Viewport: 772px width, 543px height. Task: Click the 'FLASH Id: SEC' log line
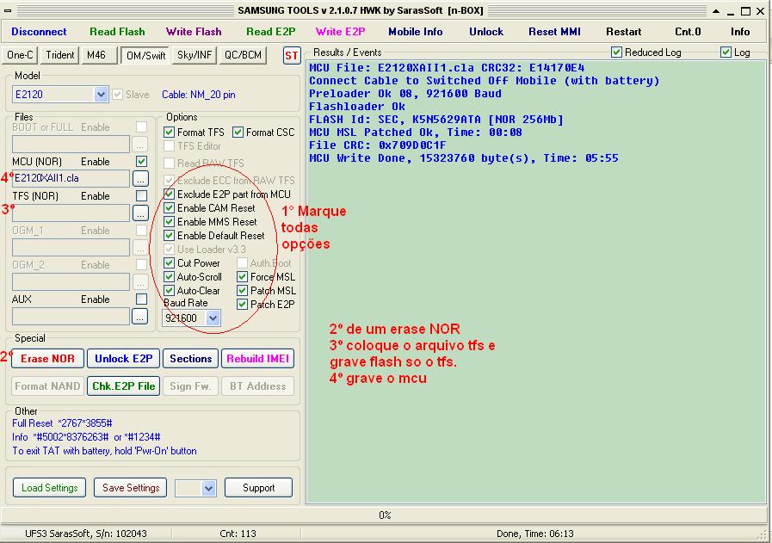pos(435,120)
